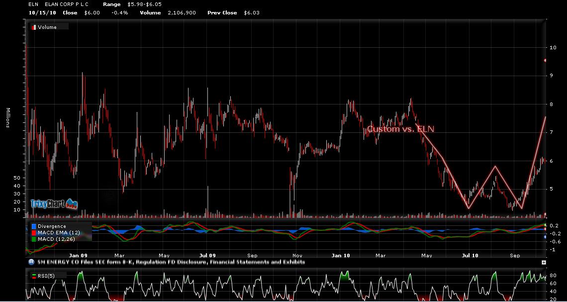Screen dimensions: 567x302
Task: Click the TrixyChart logo
Action: click(x=54, y=203)
